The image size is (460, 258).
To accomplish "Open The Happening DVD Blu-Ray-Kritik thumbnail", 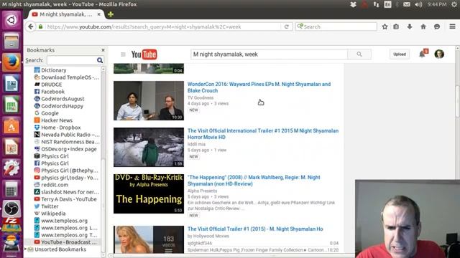I will pos(149,193).
